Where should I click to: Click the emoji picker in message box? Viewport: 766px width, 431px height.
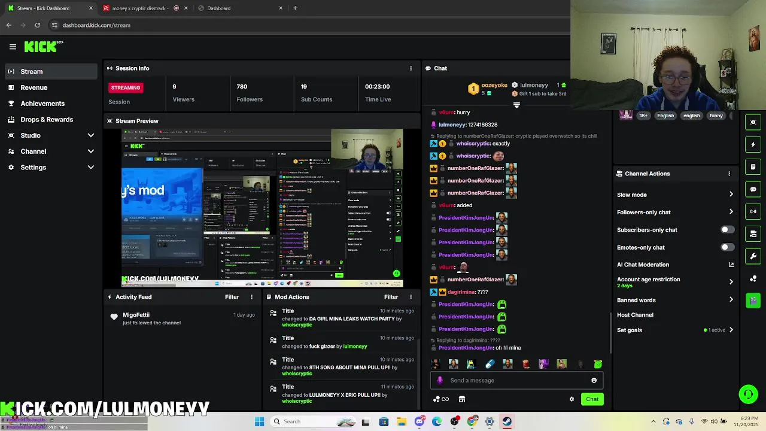coord(594,380)
